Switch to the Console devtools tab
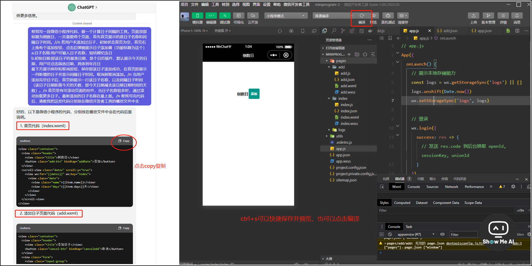This screenshot has width=532, height=266. [x=414, y=187]
